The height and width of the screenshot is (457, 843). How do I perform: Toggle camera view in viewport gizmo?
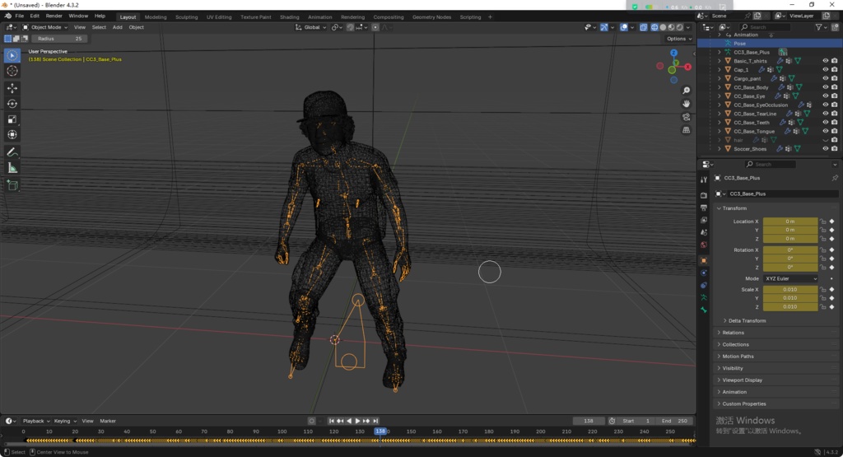point(687,117)
